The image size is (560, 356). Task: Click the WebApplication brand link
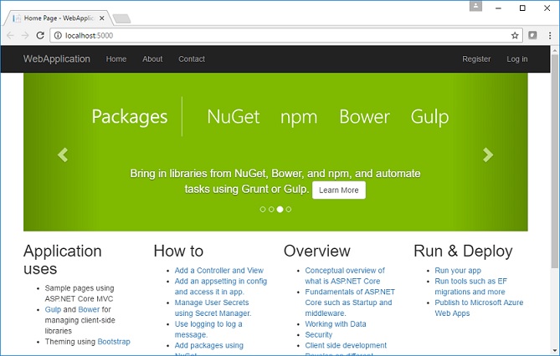[57, 59]
